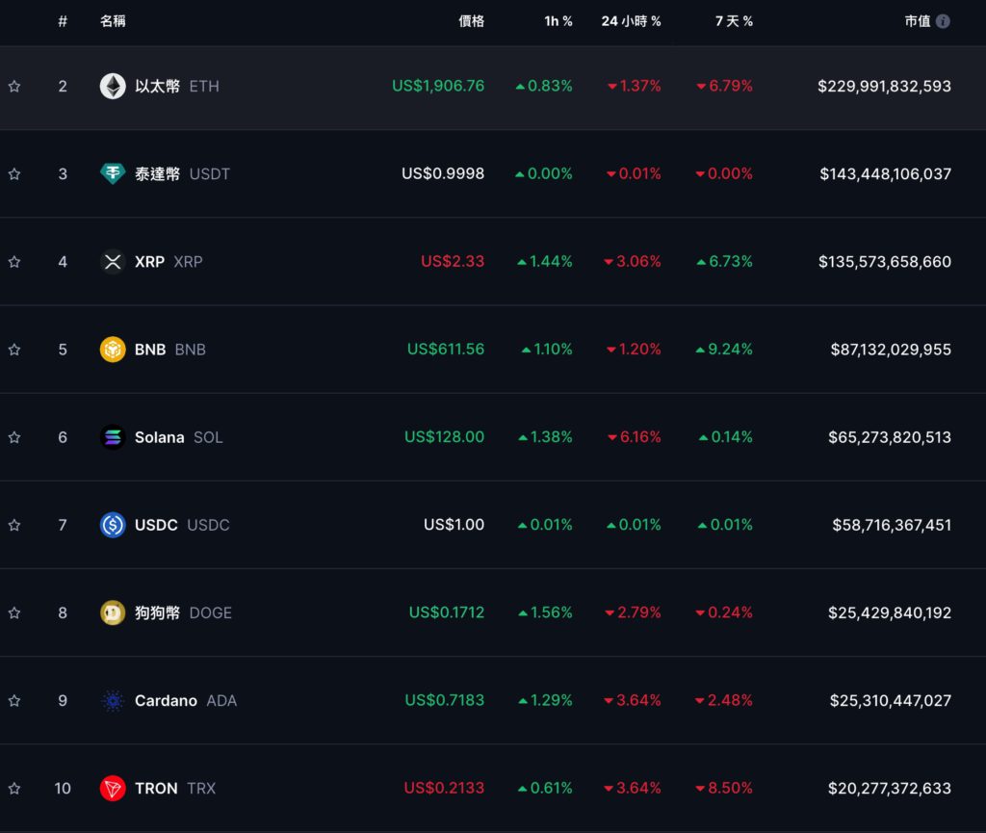The image size is (986, 833).
Task: Toggle the watchlist star for XRP
Action: point(14,261)
